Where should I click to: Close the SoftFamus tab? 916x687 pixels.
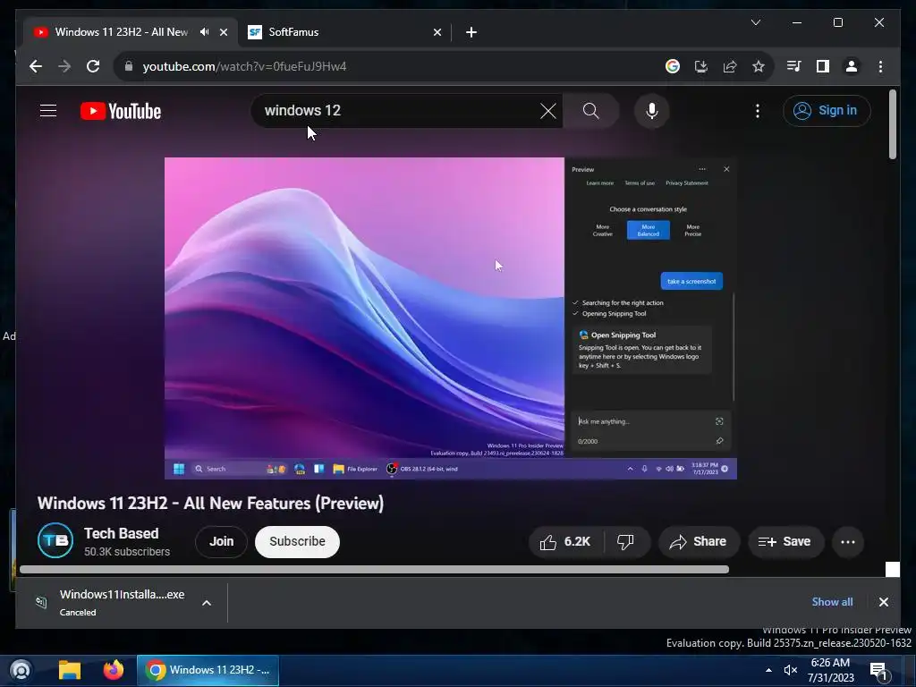[437, 32]
